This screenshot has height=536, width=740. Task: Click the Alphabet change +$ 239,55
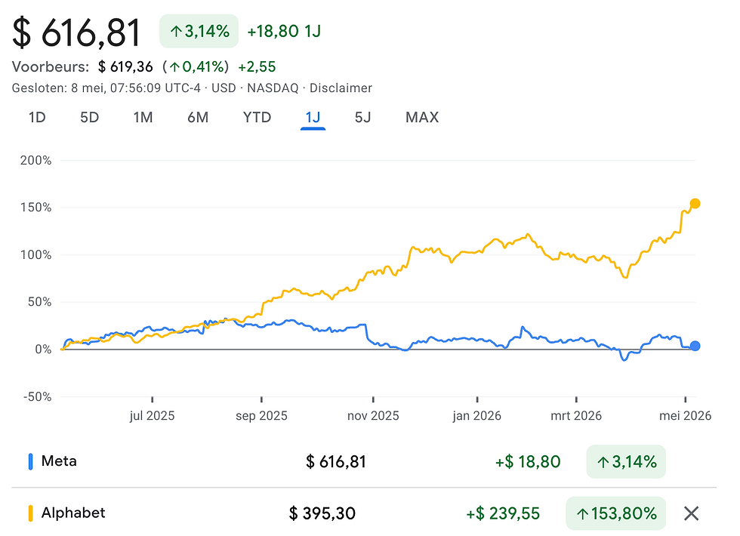coord(503,513)
